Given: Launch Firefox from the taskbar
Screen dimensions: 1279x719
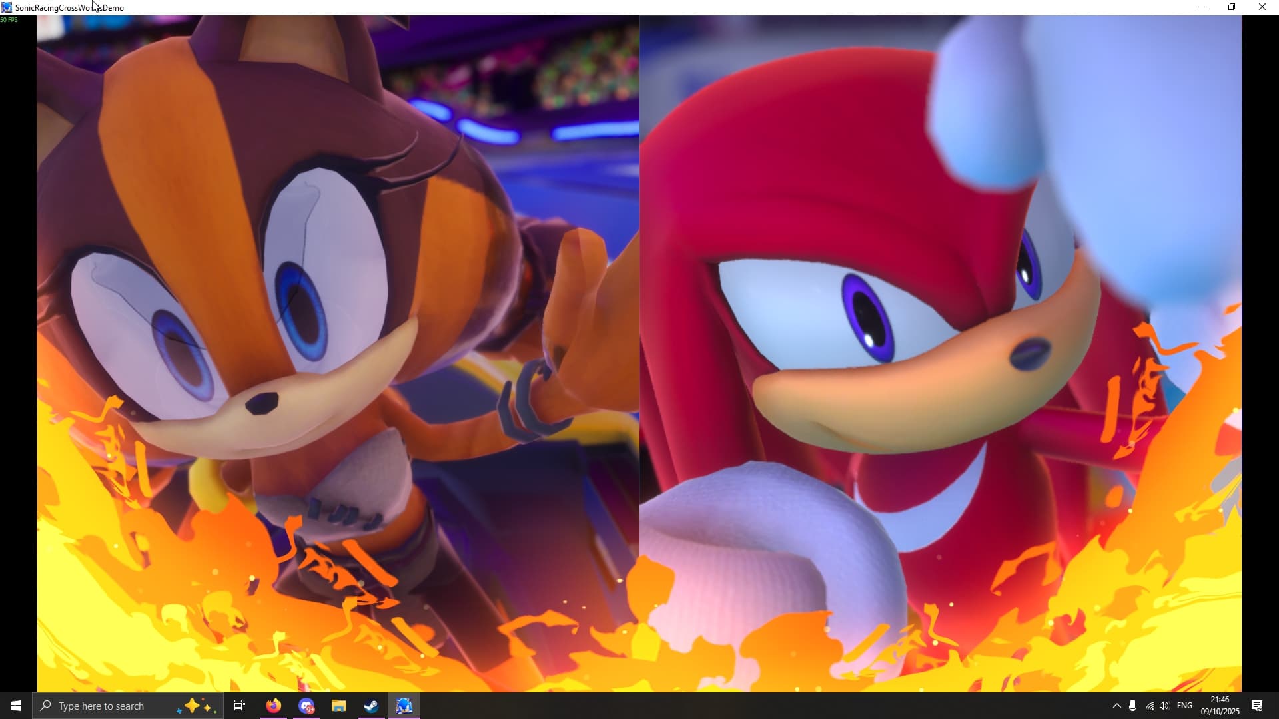Looking at the screenshot, I should tap(273, 706).
